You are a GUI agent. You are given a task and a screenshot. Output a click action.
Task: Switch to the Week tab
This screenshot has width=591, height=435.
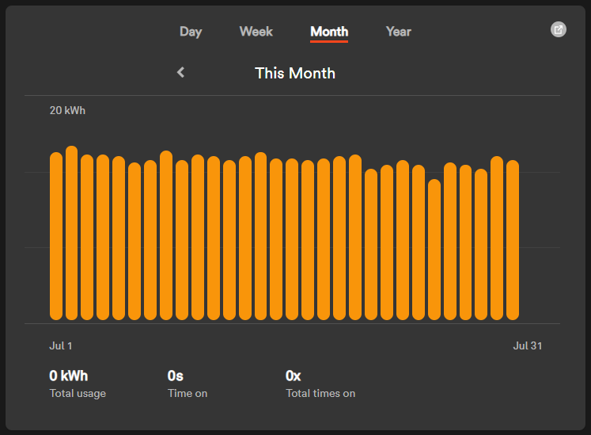tap(256, 32)
